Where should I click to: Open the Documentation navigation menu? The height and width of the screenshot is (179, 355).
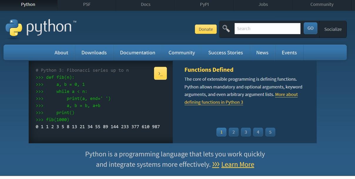pos(138,53)
